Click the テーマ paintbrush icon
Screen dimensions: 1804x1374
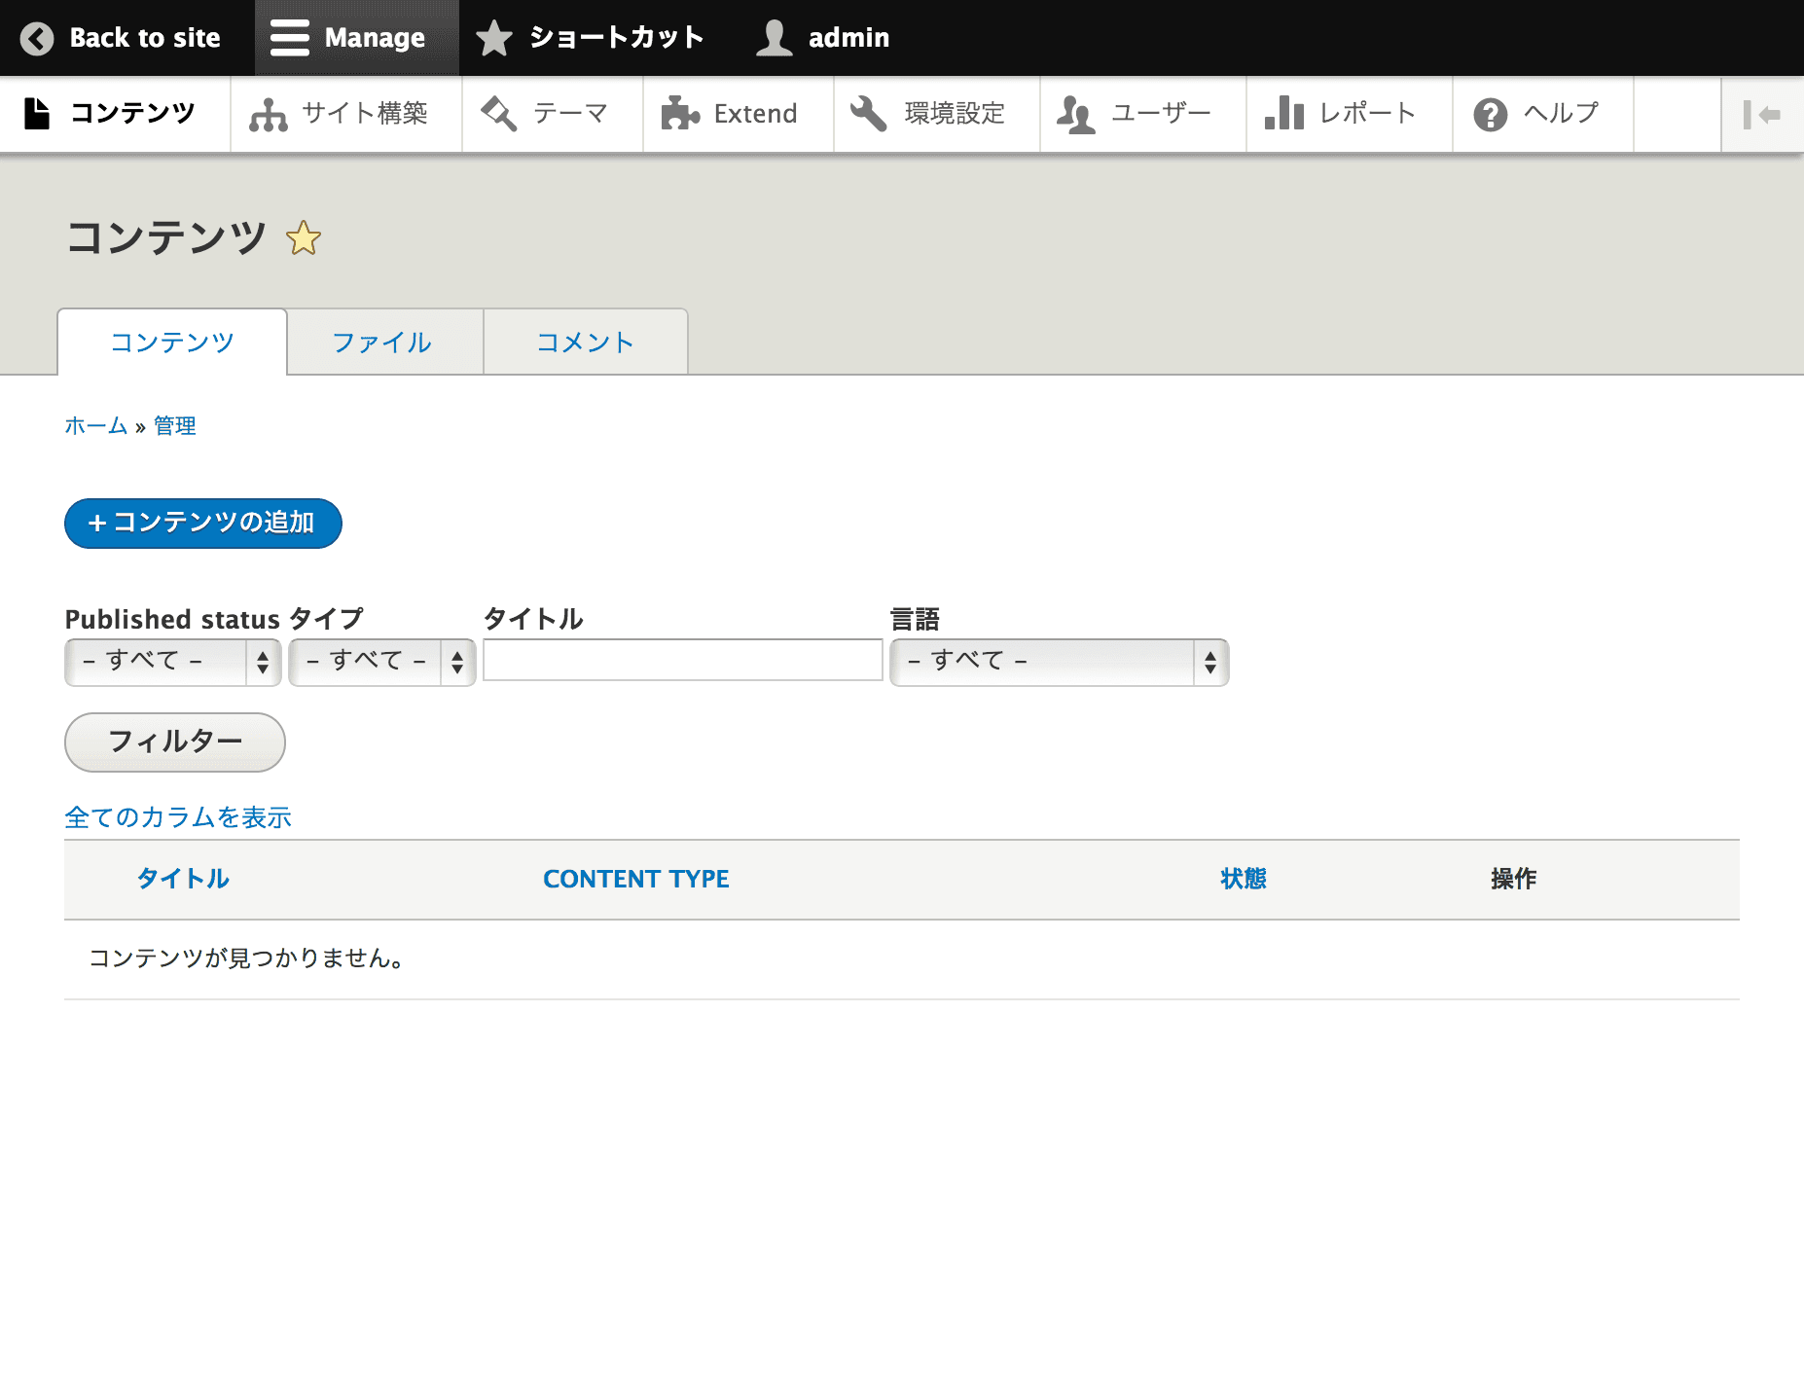coord(499,114)
